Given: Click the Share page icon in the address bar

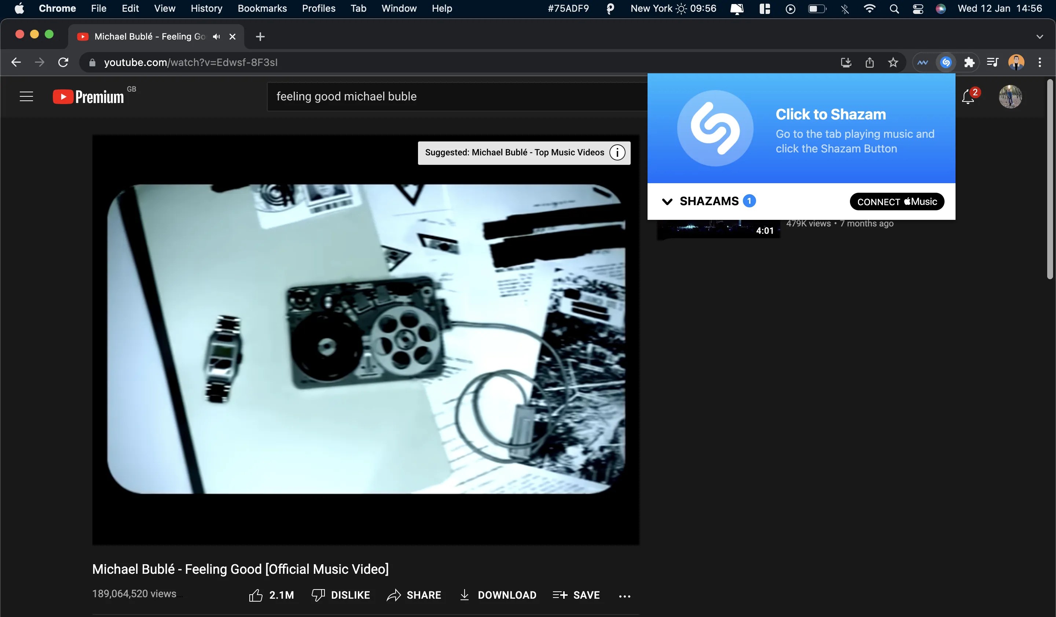Looking at the screenshot, I should [x=869, y=62].
